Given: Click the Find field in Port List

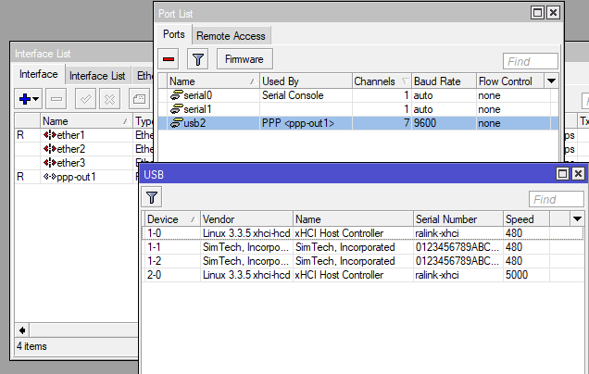Looking at the screenshot, I should (531, 61).
